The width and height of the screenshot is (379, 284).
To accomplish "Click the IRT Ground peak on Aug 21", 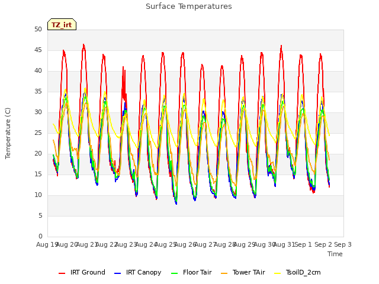I will click(x=83, y=45).
